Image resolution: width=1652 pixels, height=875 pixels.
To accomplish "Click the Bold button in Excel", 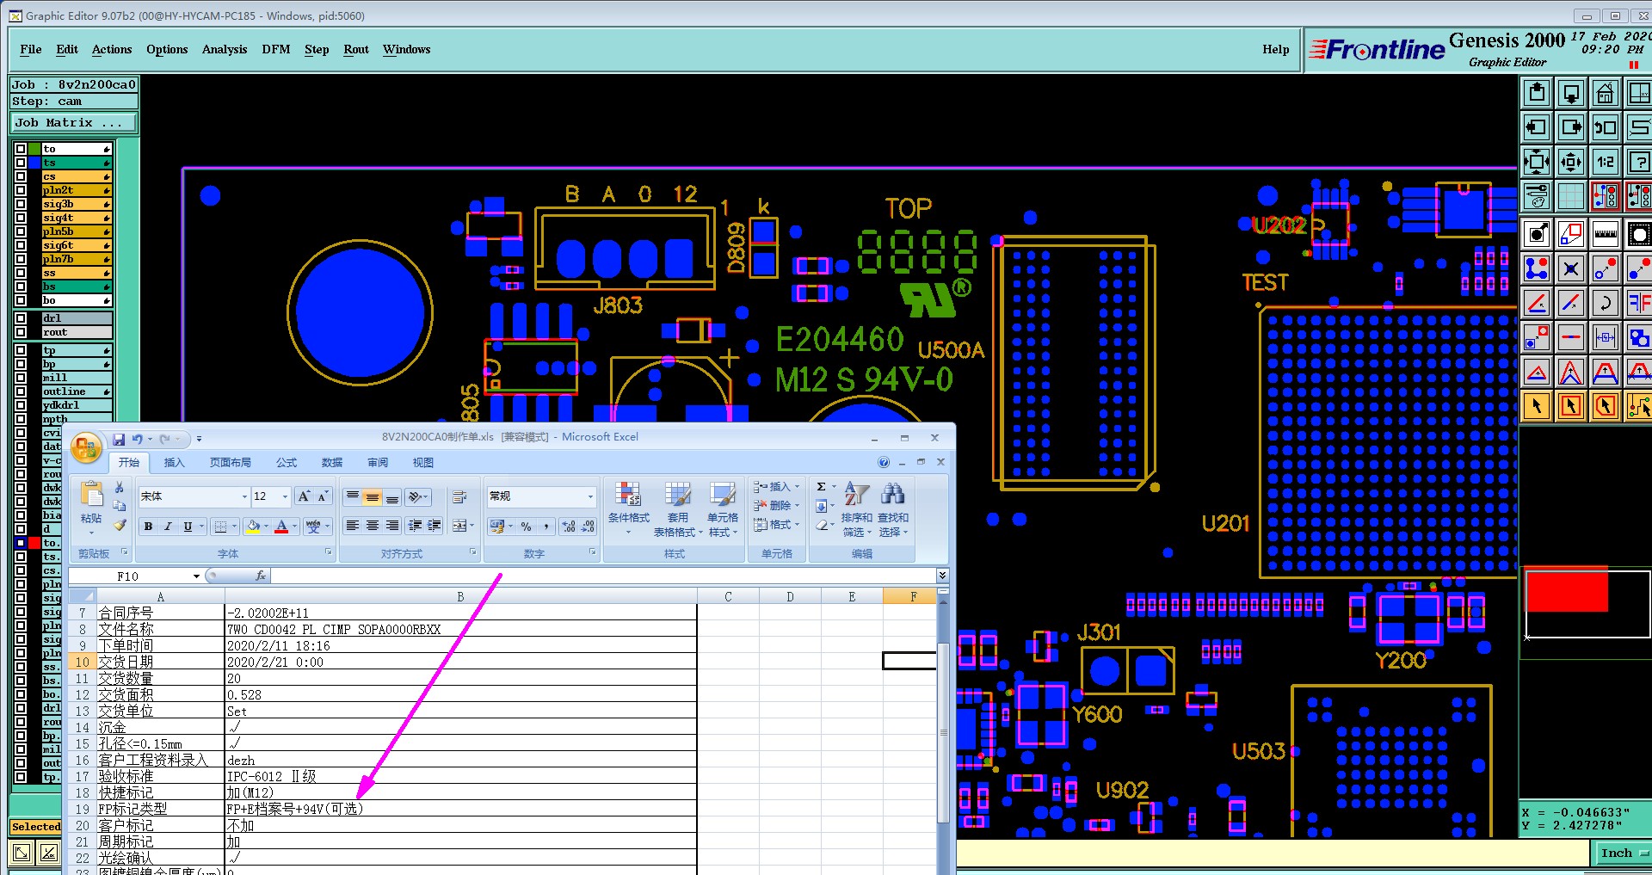I will point(149,526).
